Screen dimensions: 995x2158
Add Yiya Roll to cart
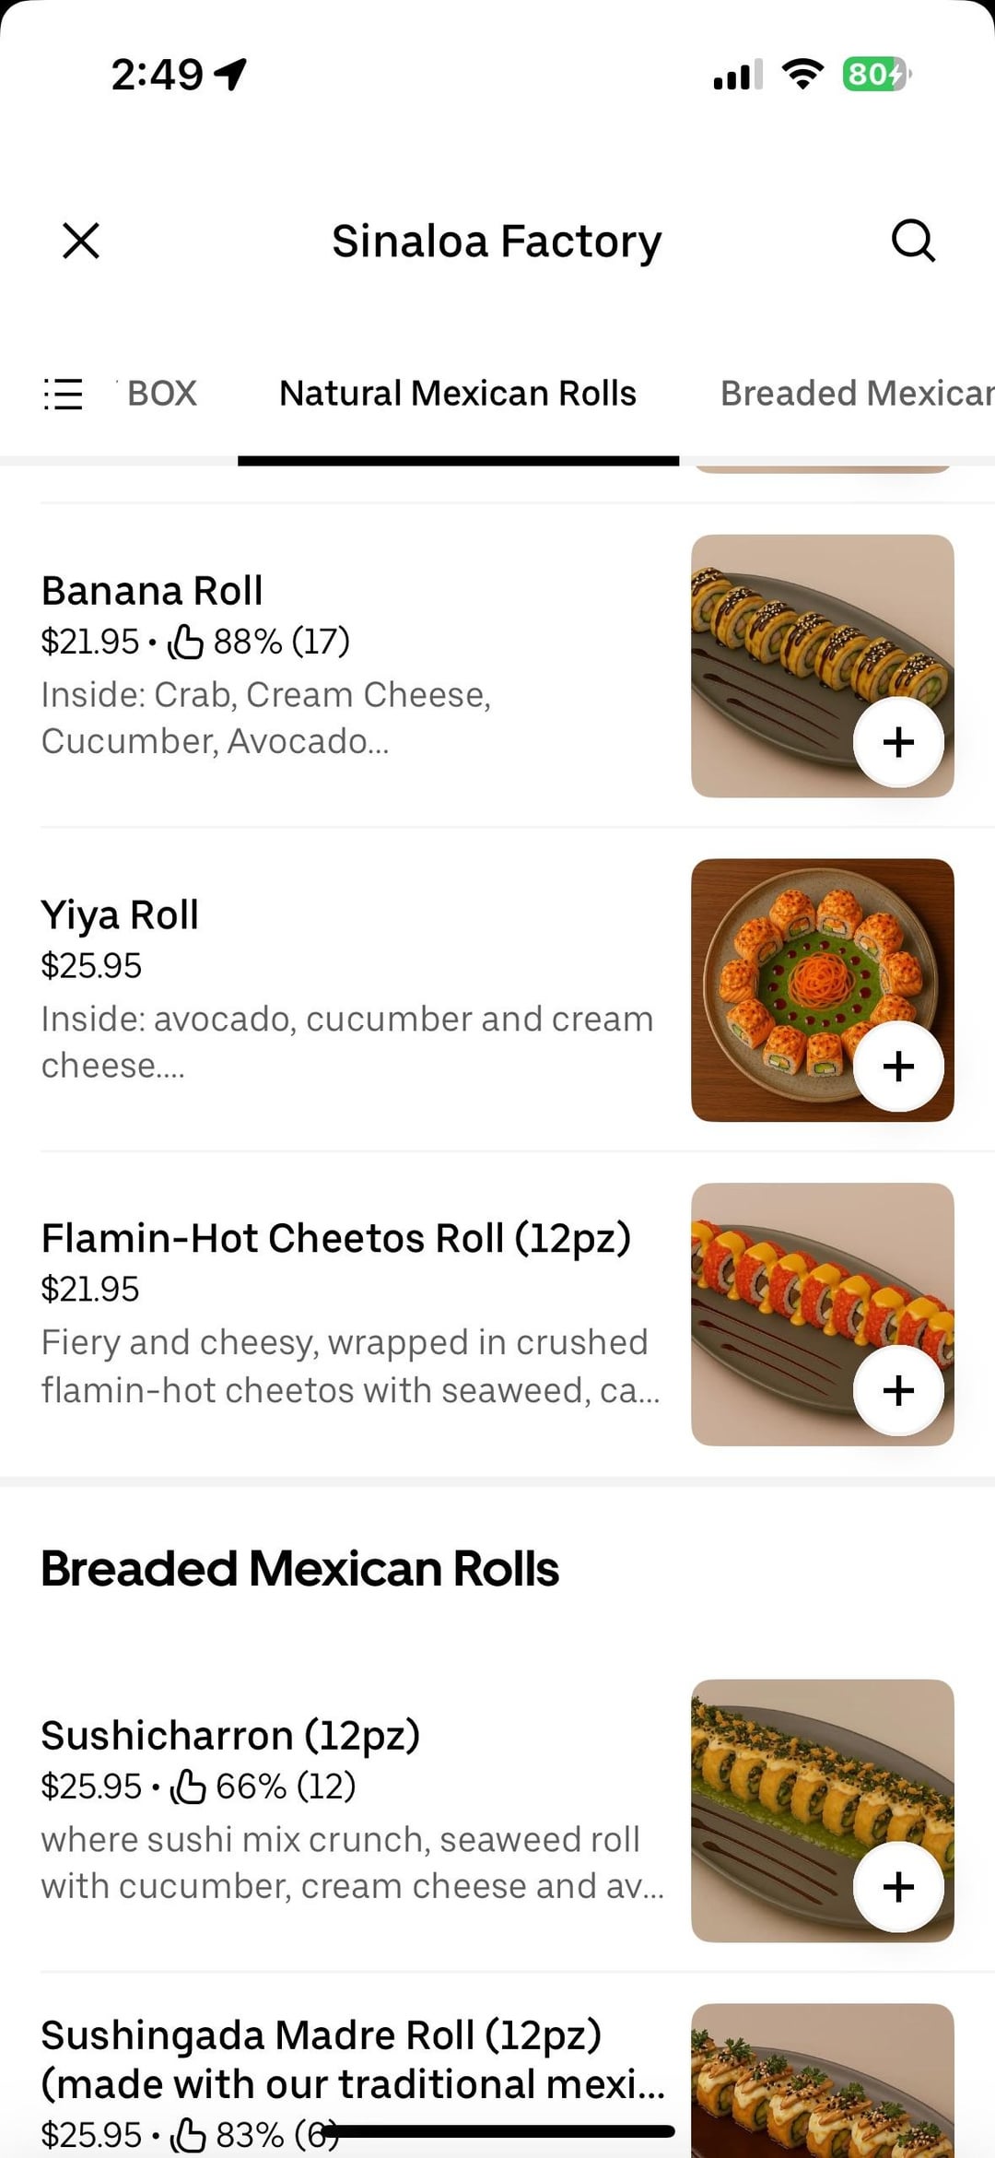click(898, 1067)
